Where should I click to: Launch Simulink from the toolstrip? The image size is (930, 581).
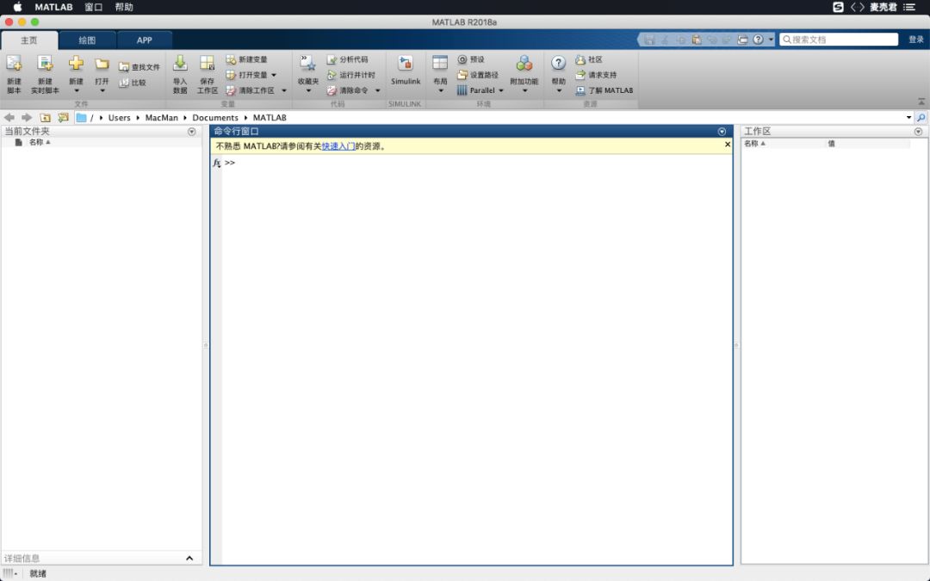pos(405,70)
